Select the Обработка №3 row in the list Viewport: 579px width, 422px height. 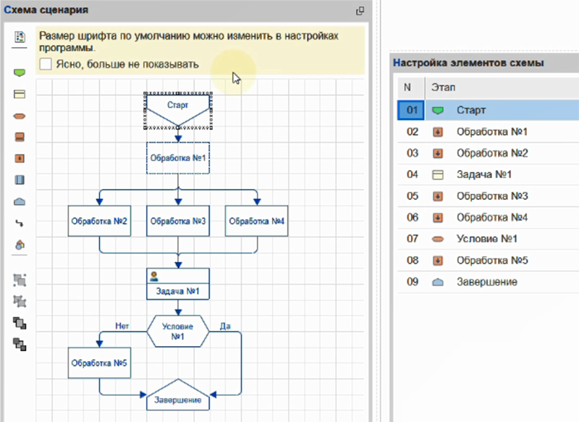click(488, 196)
